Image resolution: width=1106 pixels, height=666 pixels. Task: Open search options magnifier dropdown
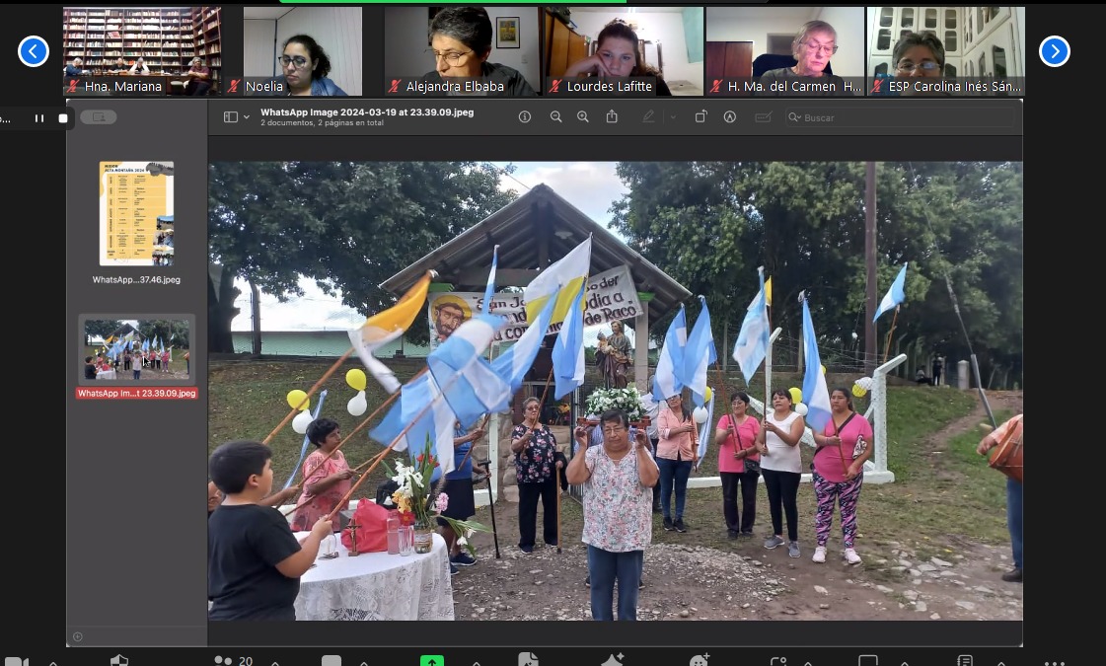tap(795, 117)
